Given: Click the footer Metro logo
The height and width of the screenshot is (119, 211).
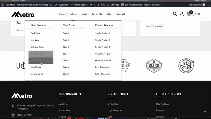Looking at the screenshot, I should (x=21, y=96).
